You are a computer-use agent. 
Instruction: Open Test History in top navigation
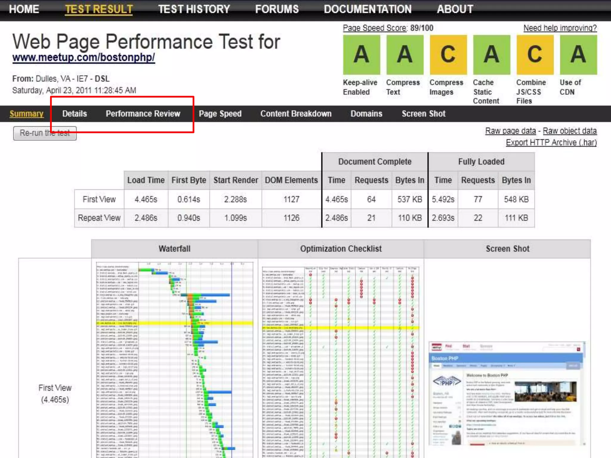(x=194, y=9)
